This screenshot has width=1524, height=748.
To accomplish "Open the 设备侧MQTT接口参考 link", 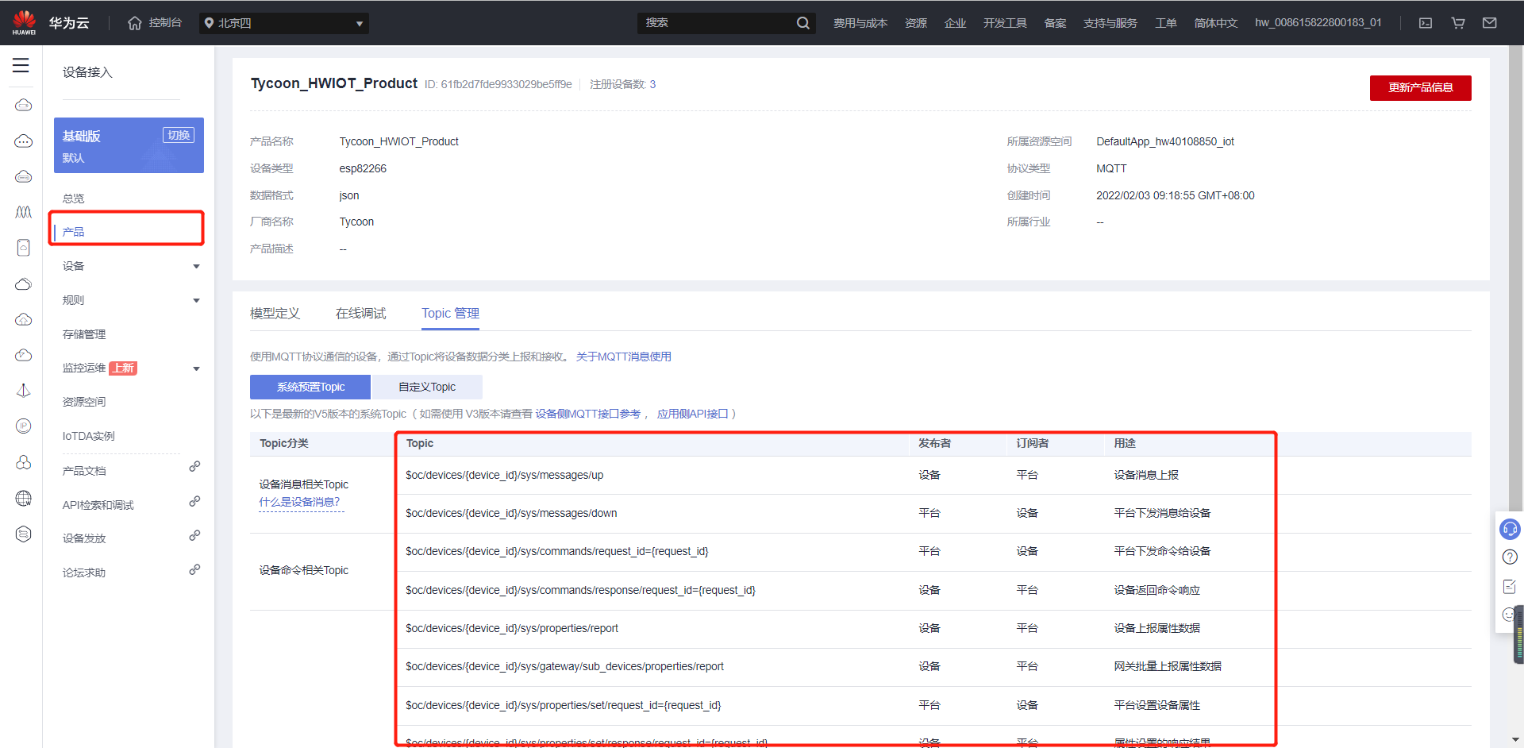I will coord(587,414).
